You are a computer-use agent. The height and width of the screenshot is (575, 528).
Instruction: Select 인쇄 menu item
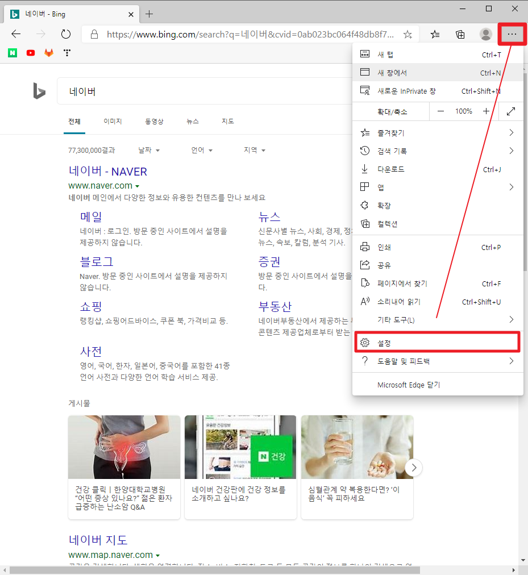[438, 247]
